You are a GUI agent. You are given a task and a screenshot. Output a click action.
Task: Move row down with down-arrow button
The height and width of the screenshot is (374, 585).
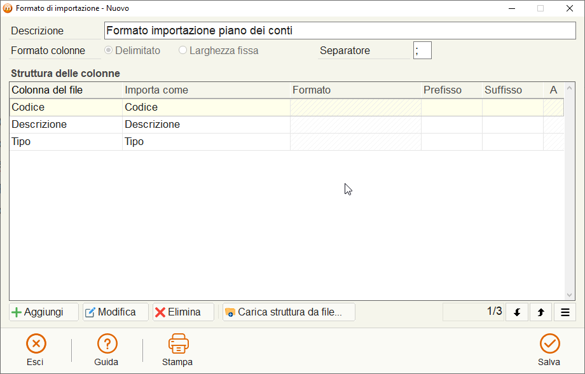(x=517, y=312)
